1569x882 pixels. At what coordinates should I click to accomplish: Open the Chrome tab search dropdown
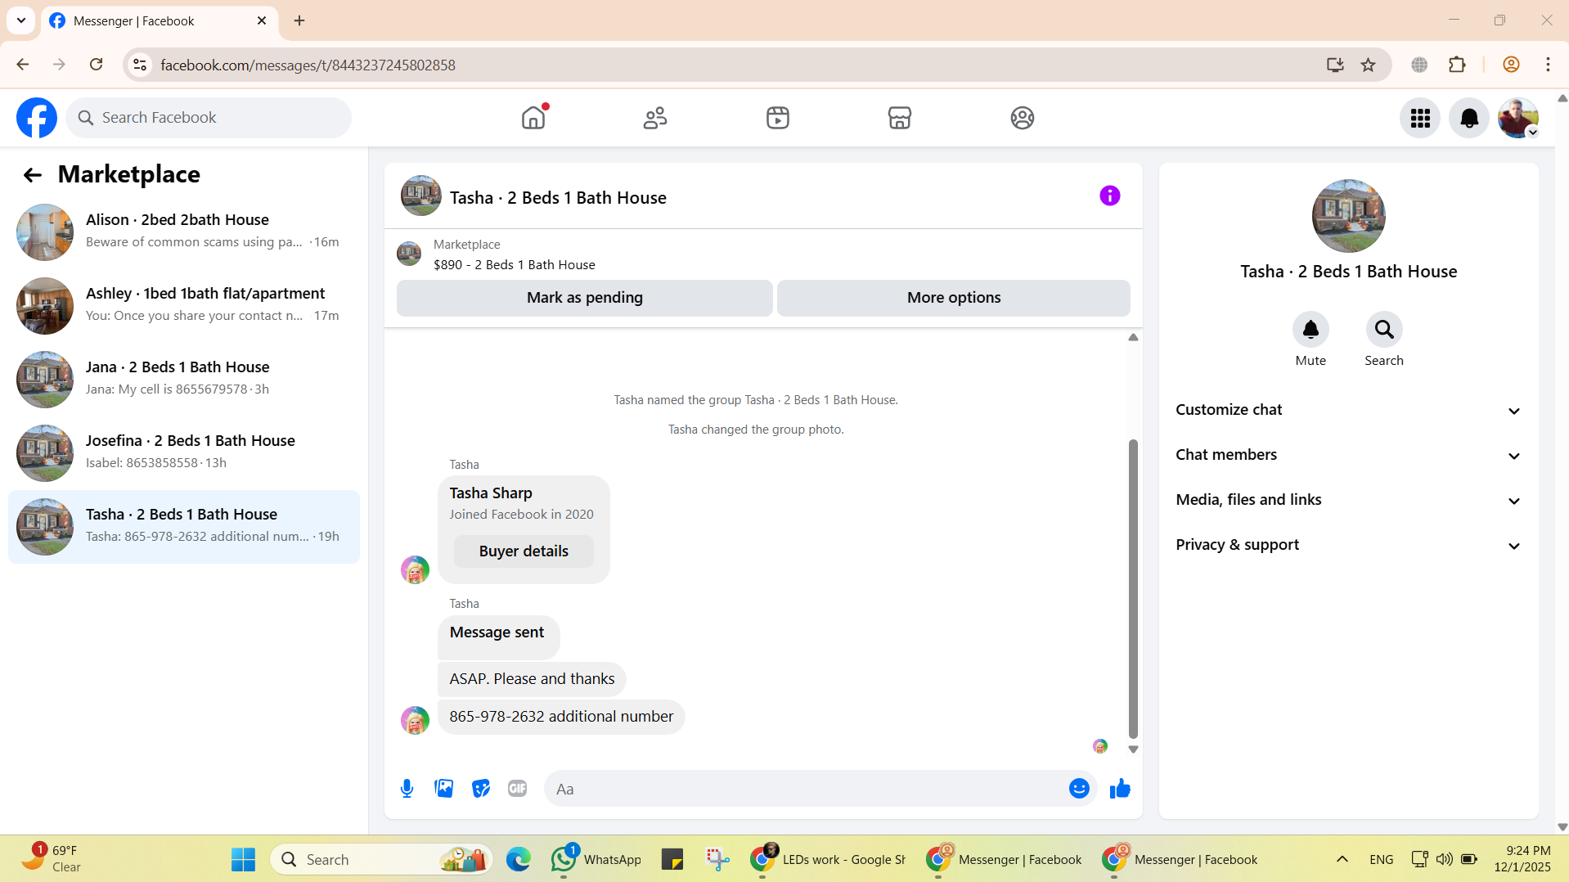[21, 20]
